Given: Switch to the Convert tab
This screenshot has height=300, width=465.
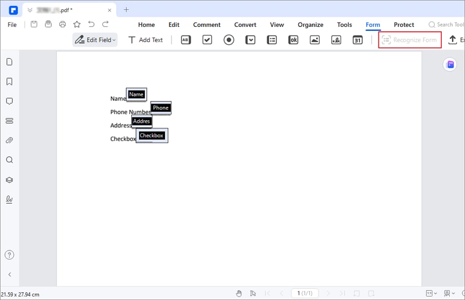Looking at the screenshot, I should [245, 24].
